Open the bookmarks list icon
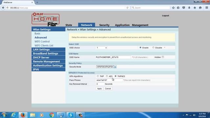The height and width of the screenshot is (118, 210). pos(178,8)
